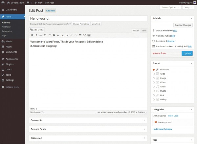The image size is (197, 144).
Task: Select the Audio post format
Action: [x=154, y=87]
